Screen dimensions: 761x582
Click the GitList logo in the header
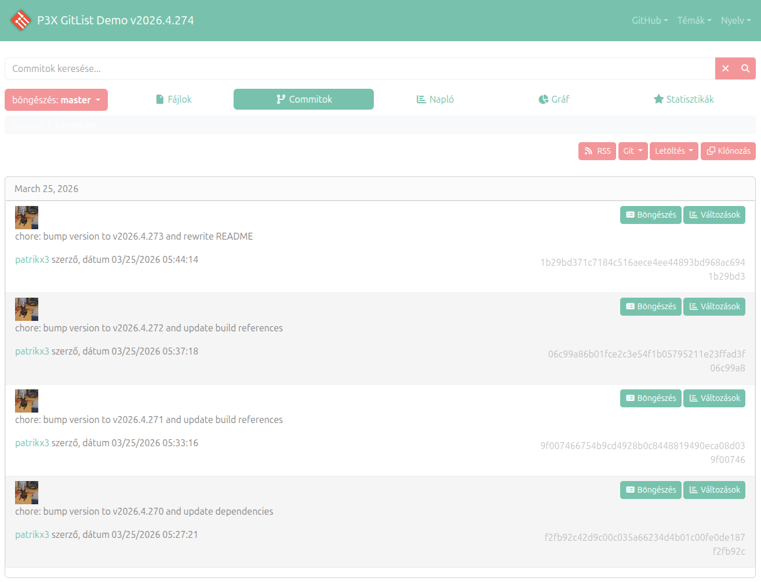pyautogui.click(x=21, y=20)
